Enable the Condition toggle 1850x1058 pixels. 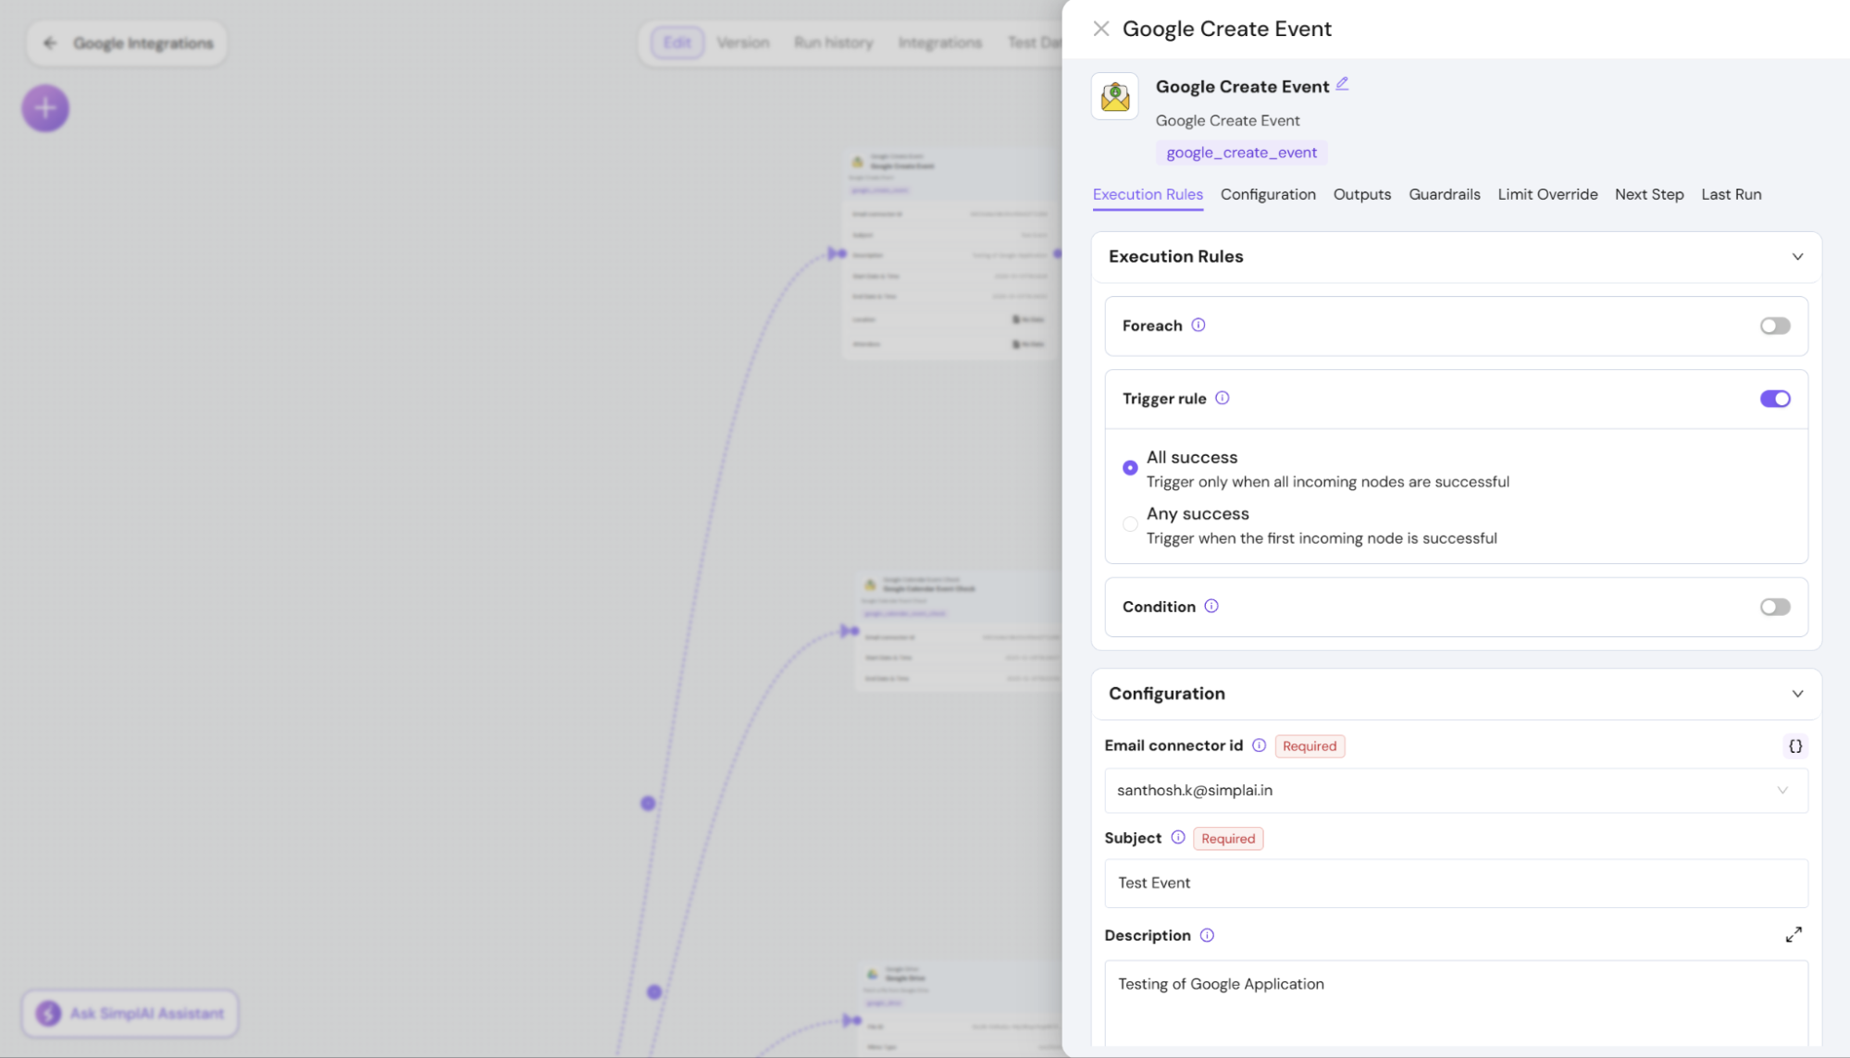1775,607
